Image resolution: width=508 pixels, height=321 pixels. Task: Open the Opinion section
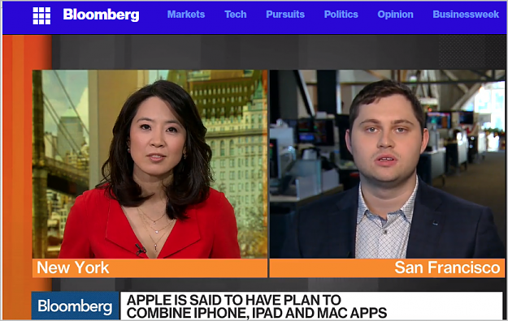click(x=395, y=15)
